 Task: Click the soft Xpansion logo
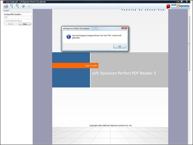(178, 6)
